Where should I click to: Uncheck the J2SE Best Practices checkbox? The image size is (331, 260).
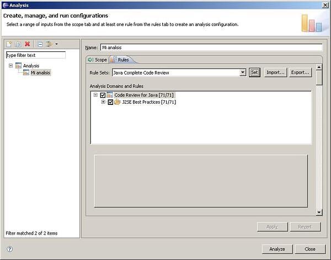pyautogui.click(x=110, y=102)
